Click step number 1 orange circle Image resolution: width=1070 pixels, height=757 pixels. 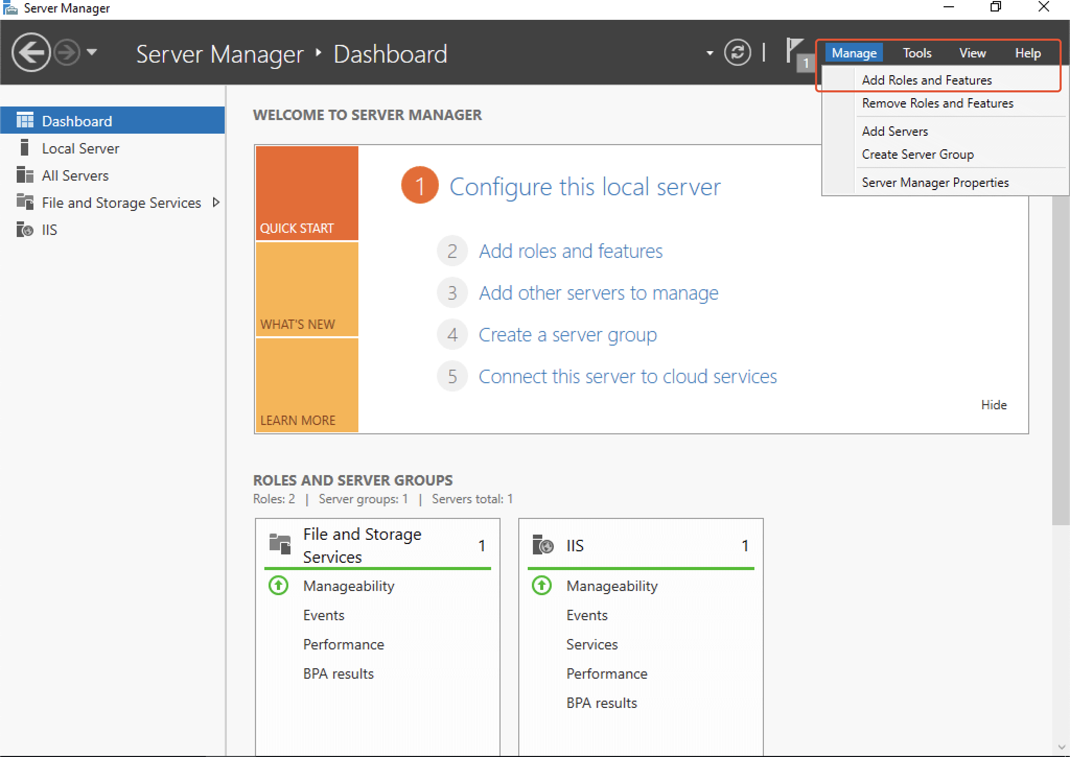pyautogui.click(x=420, y=185)
